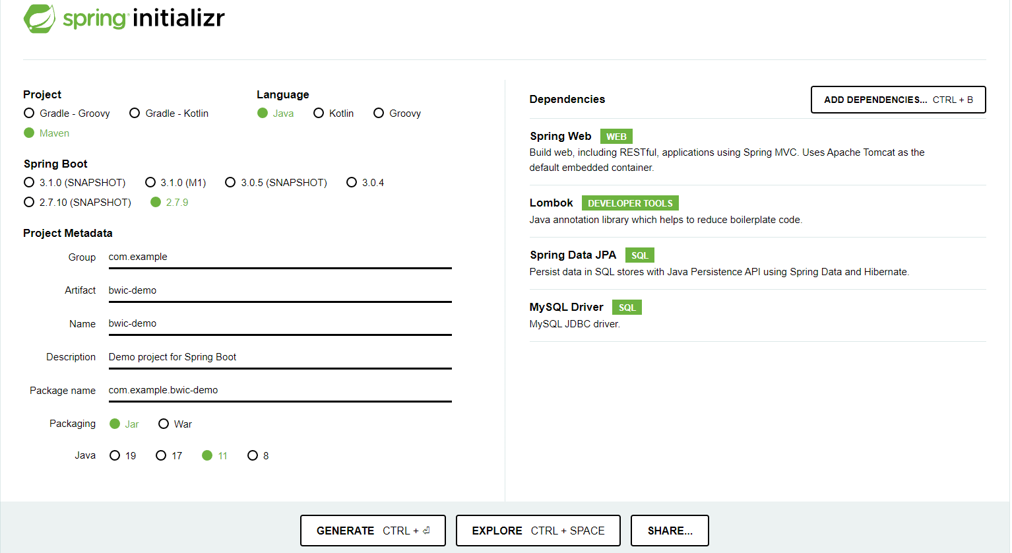Click the WEB tag badge
Viewport: 1012px width, 553px height.
click(x=616, y=137)
